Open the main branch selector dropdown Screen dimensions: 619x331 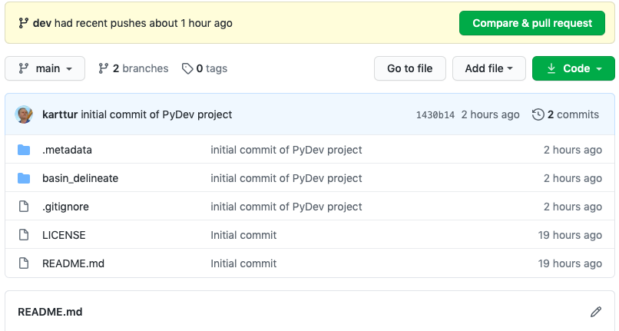pos(45,68)
